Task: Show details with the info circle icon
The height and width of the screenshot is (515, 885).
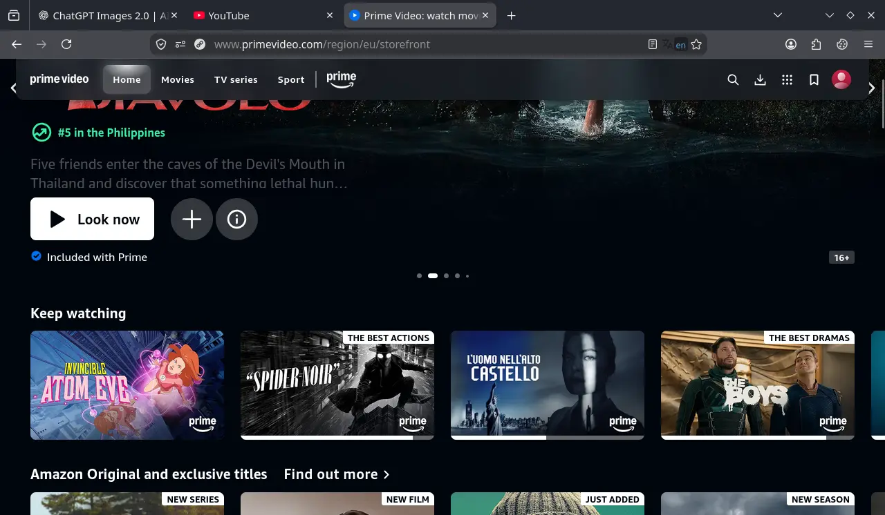Action: [x=236, y=220]
